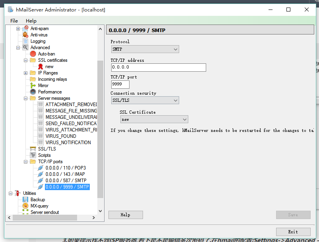Click the Performance gauge icon

33,91
